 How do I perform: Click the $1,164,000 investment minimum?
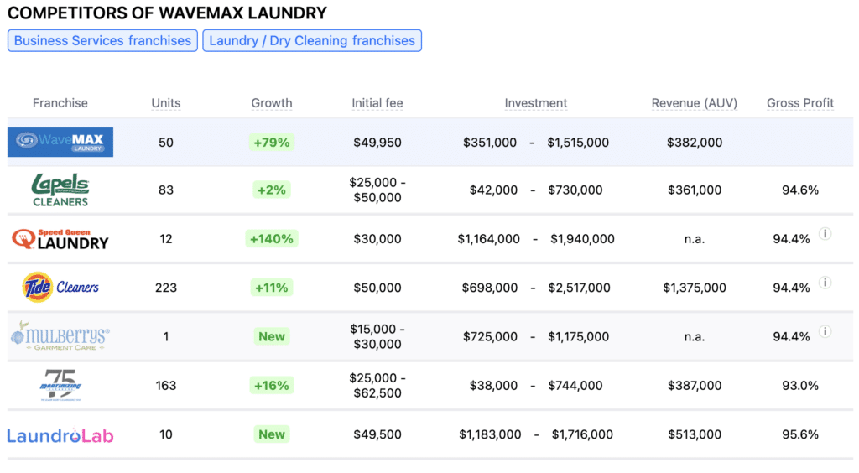489,239
